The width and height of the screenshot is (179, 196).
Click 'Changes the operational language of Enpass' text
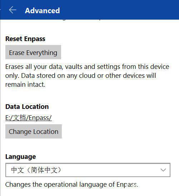pyautogui.click(x=71, y=185)
